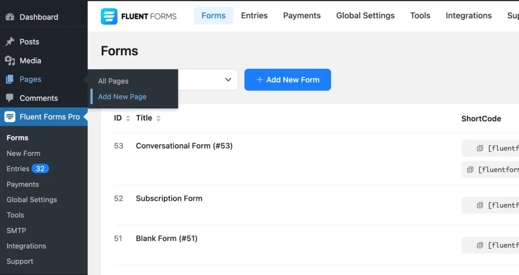The height and width of the screenshot is (275, 519).
Task: Click the Posts pushpin icon
Action: tap(10, 42)
